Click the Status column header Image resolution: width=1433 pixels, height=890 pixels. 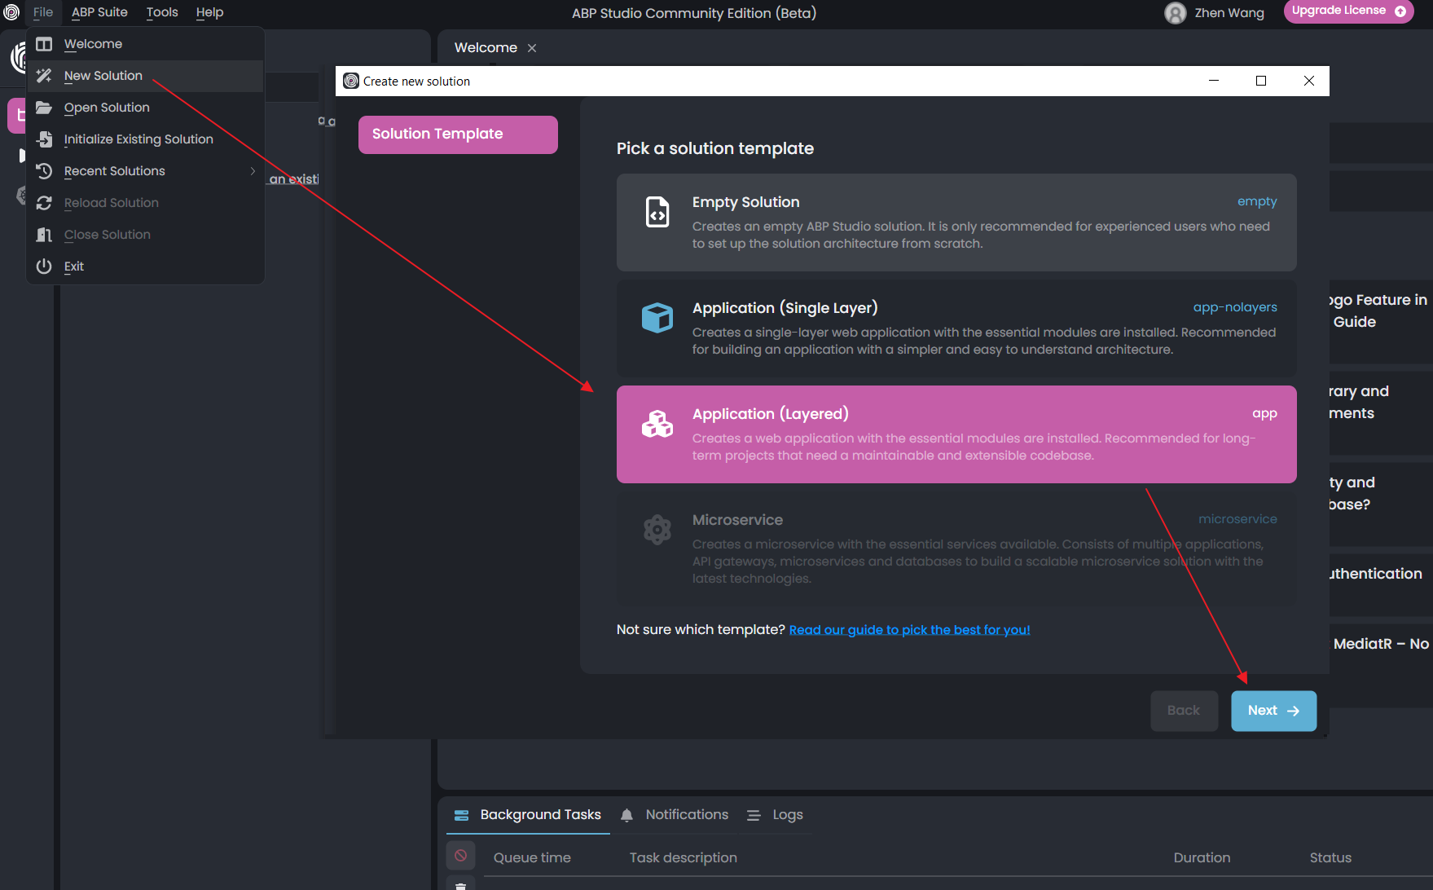[x=1330, y=858]
